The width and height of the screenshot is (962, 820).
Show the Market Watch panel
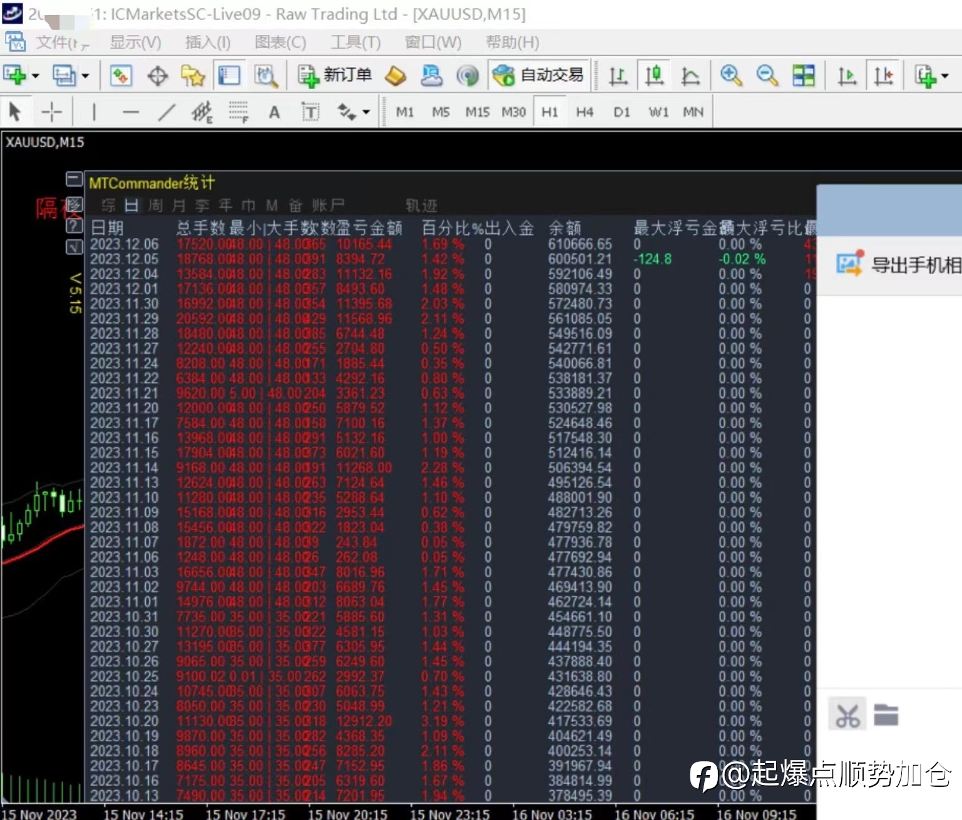tap(120, 76)
